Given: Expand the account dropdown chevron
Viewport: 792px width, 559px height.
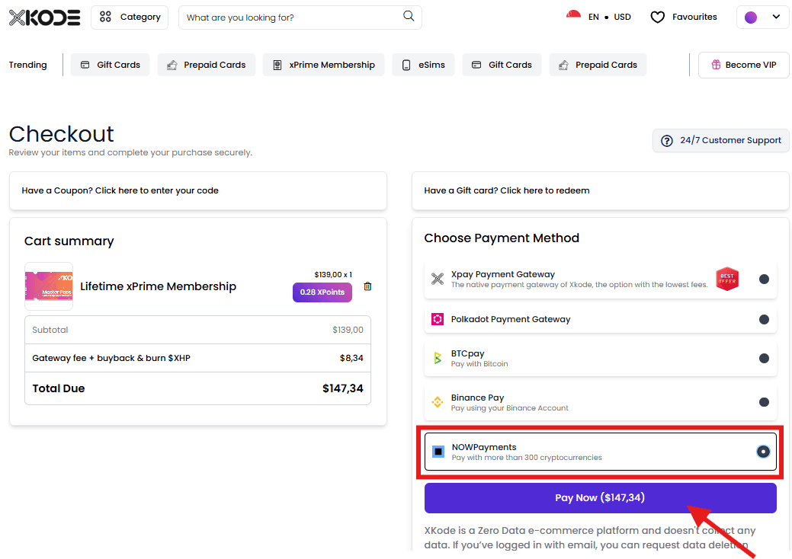Looking at the screenshot, I should pos(776,17).
